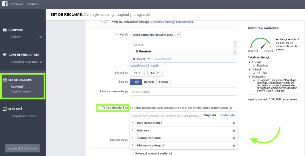The image size is (305, 156).
Task: Click the audience definition gauge
Action: coord(260,44)
